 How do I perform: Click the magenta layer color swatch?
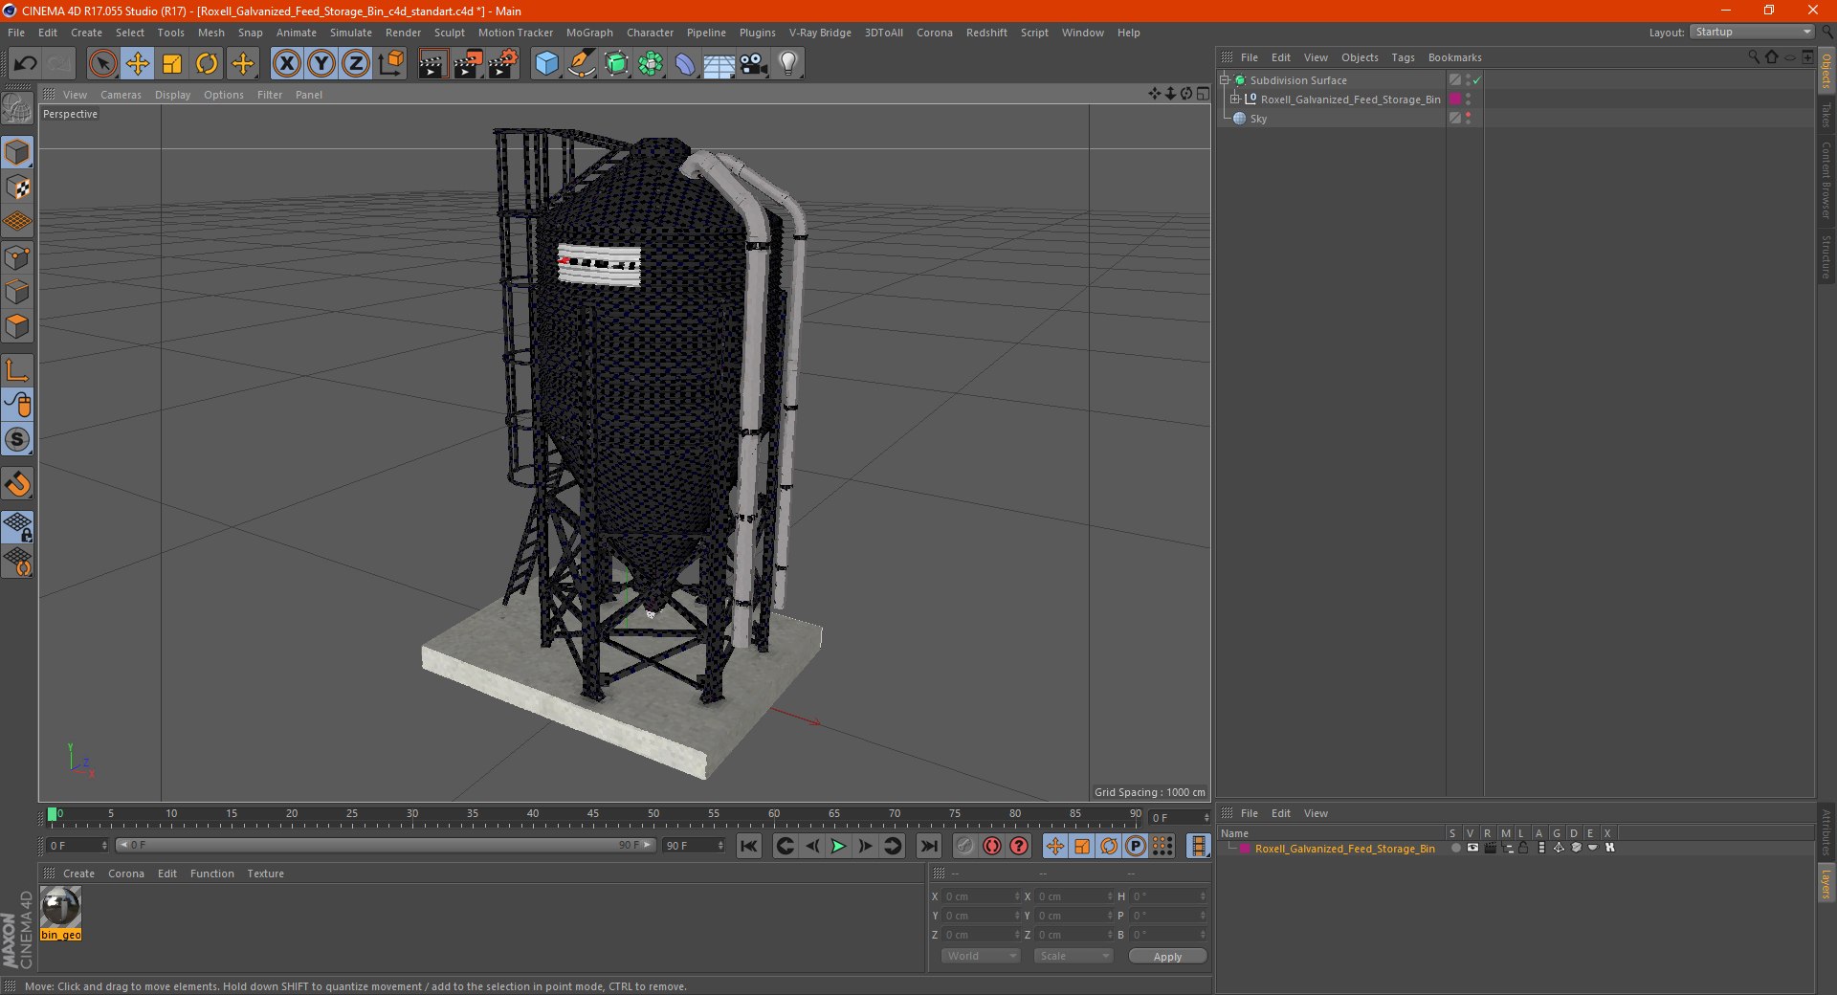coord(1245,849)
